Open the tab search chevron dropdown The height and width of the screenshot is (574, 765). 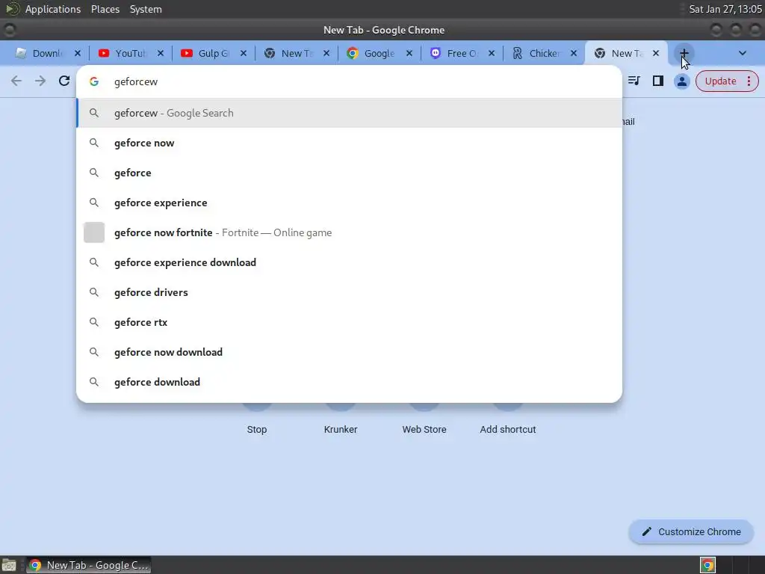click(x=743, y=53)
